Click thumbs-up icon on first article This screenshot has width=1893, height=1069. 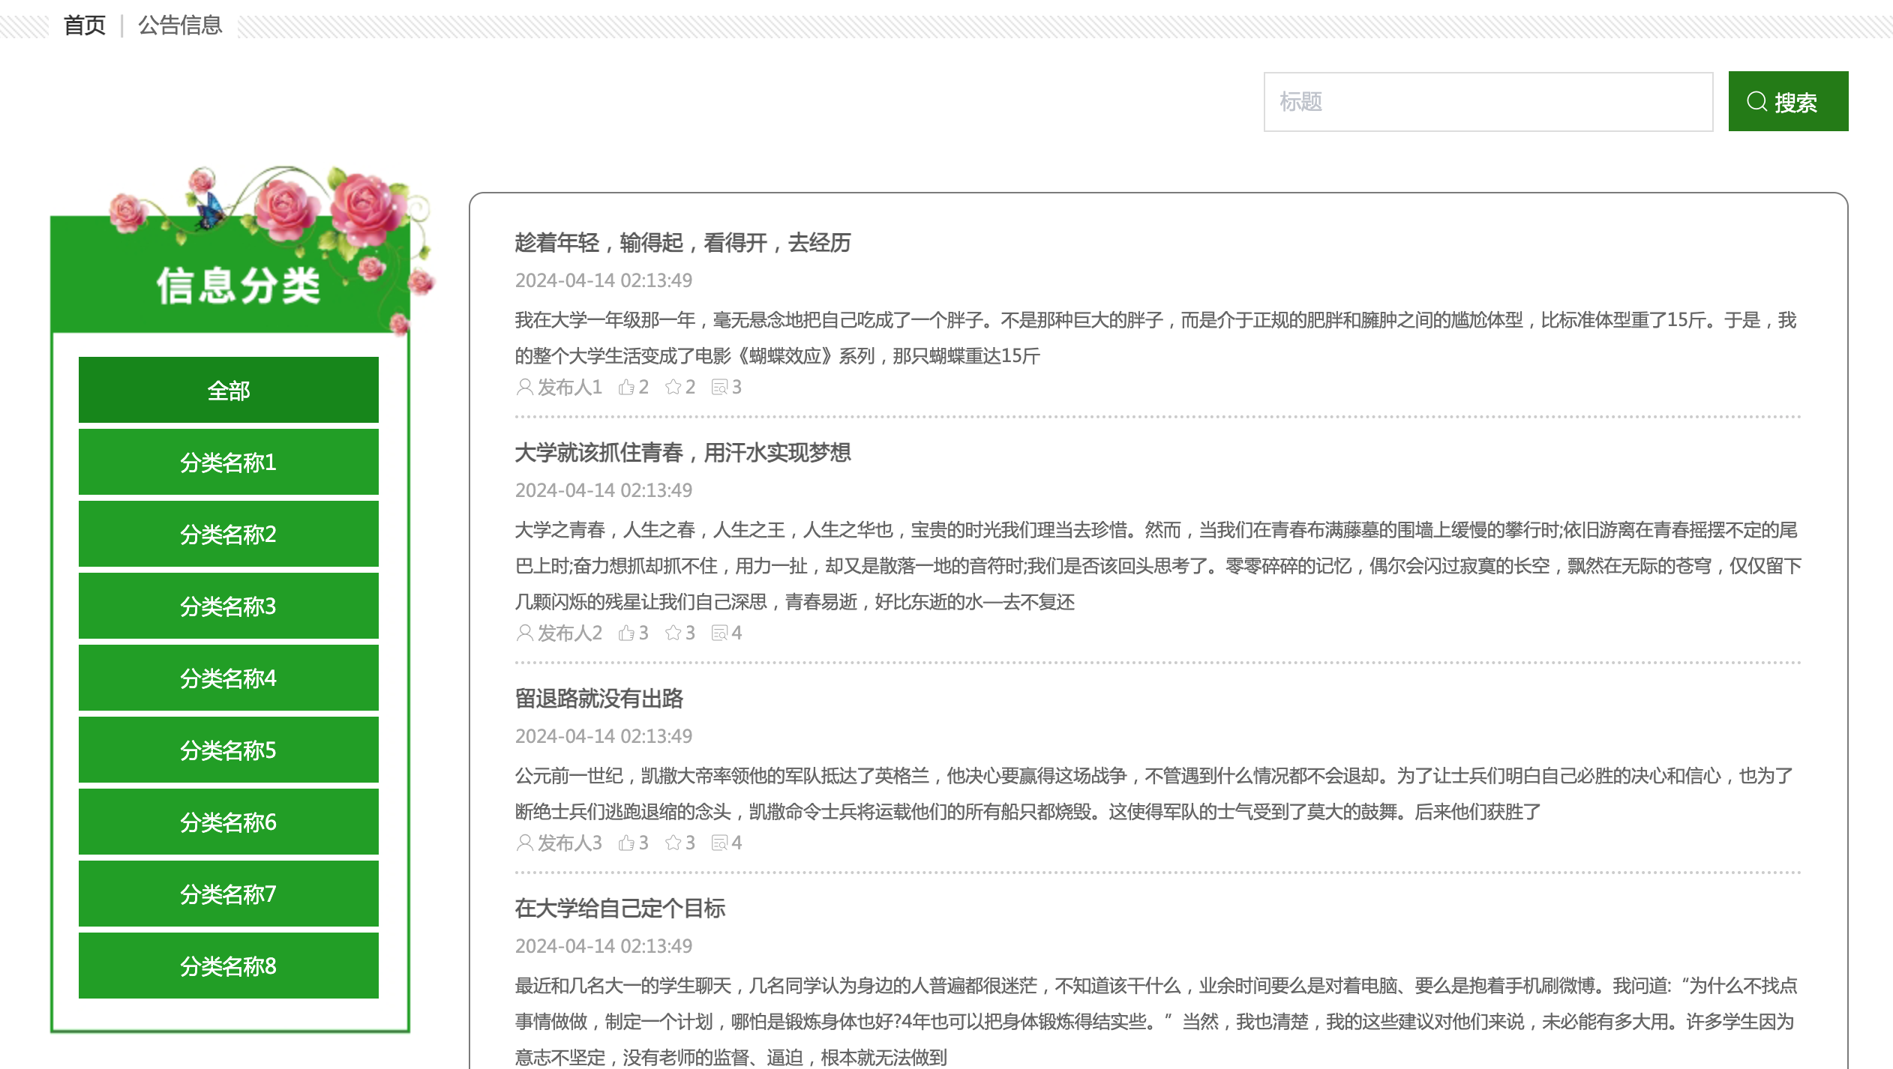tap(626, 387)
